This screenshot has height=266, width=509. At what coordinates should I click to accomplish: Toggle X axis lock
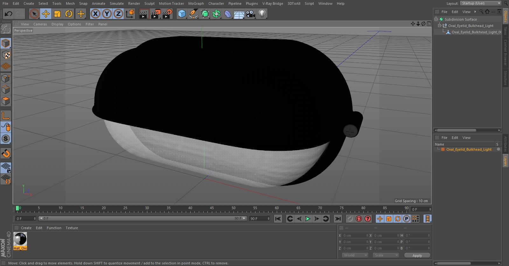[x=95, y=14]
